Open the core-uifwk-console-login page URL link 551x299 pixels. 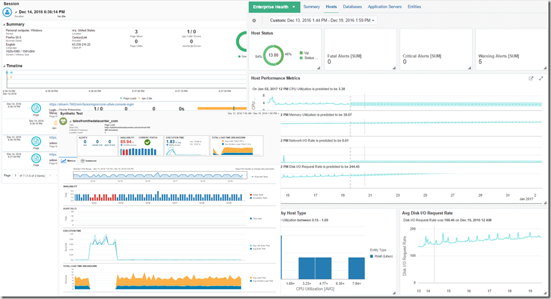point(92,104)
